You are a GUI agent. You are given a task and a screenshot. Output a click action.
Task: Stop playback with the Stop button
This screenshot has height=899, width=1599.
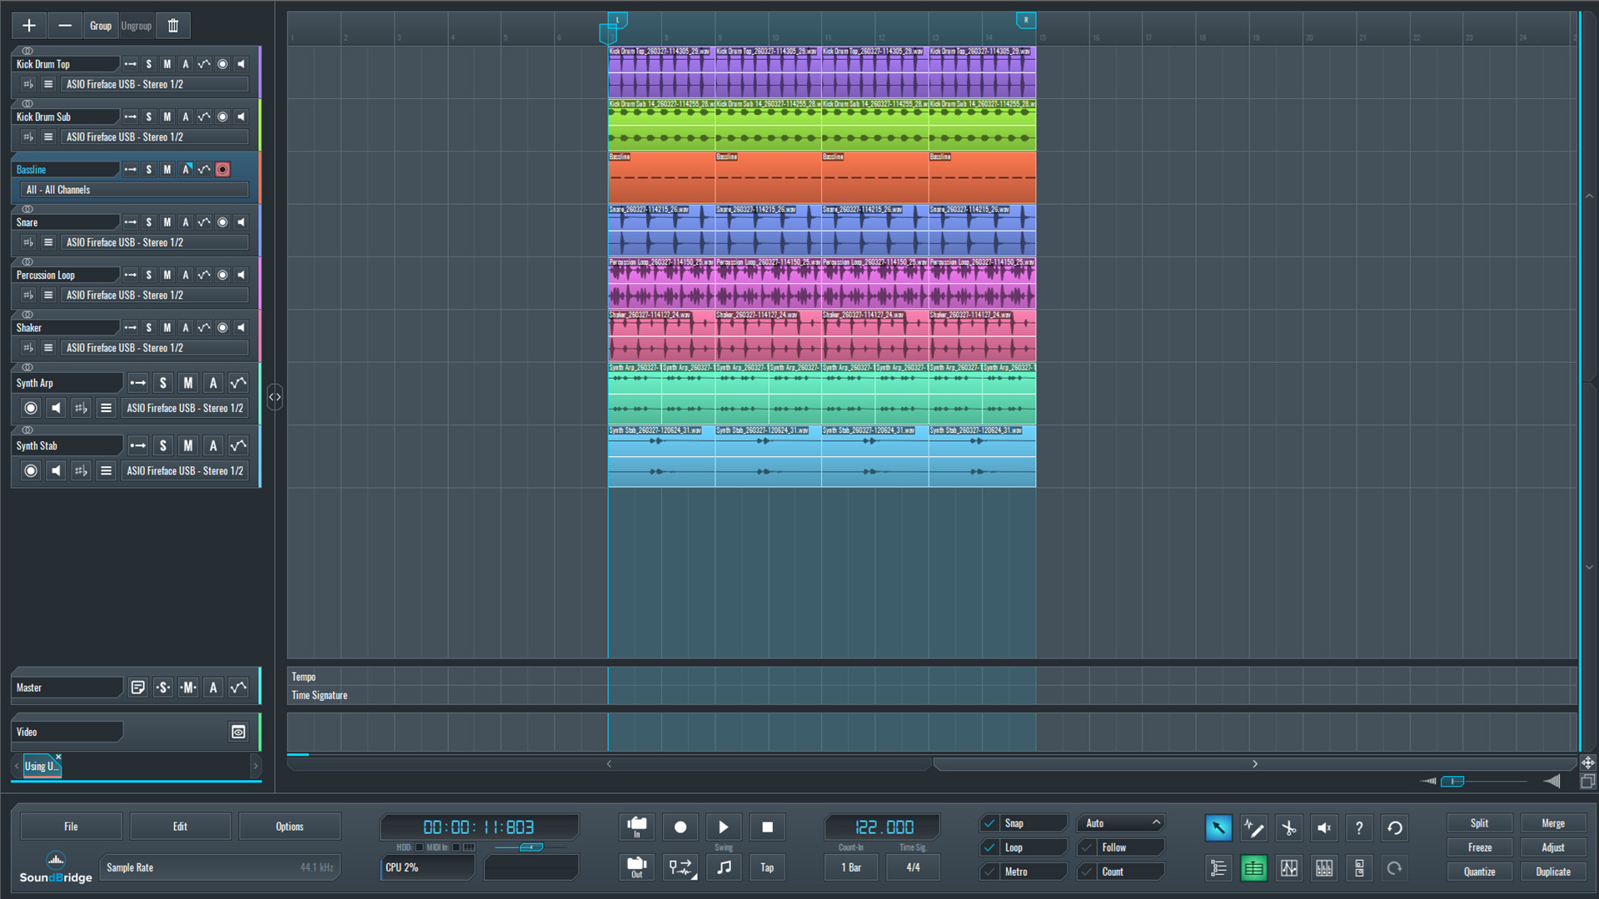[x=767, y=827]
